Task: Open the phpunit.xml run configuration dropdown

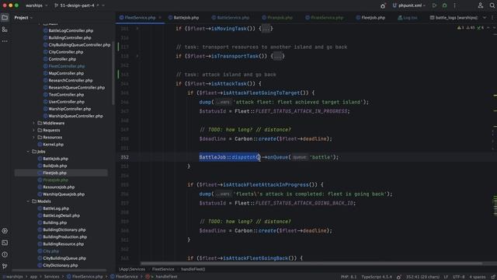Action: [409, 5]
